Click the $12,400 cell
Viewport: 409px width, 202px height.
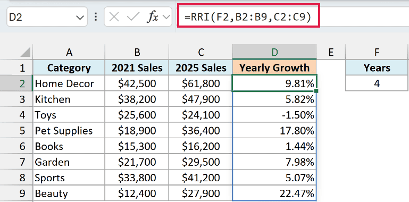(x=137, y=193)
